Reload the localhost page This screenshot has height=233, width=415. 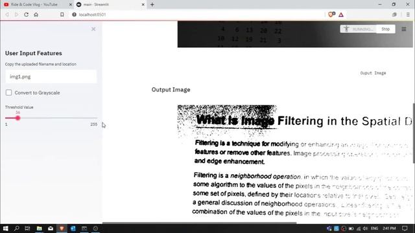tap(26, 14)
